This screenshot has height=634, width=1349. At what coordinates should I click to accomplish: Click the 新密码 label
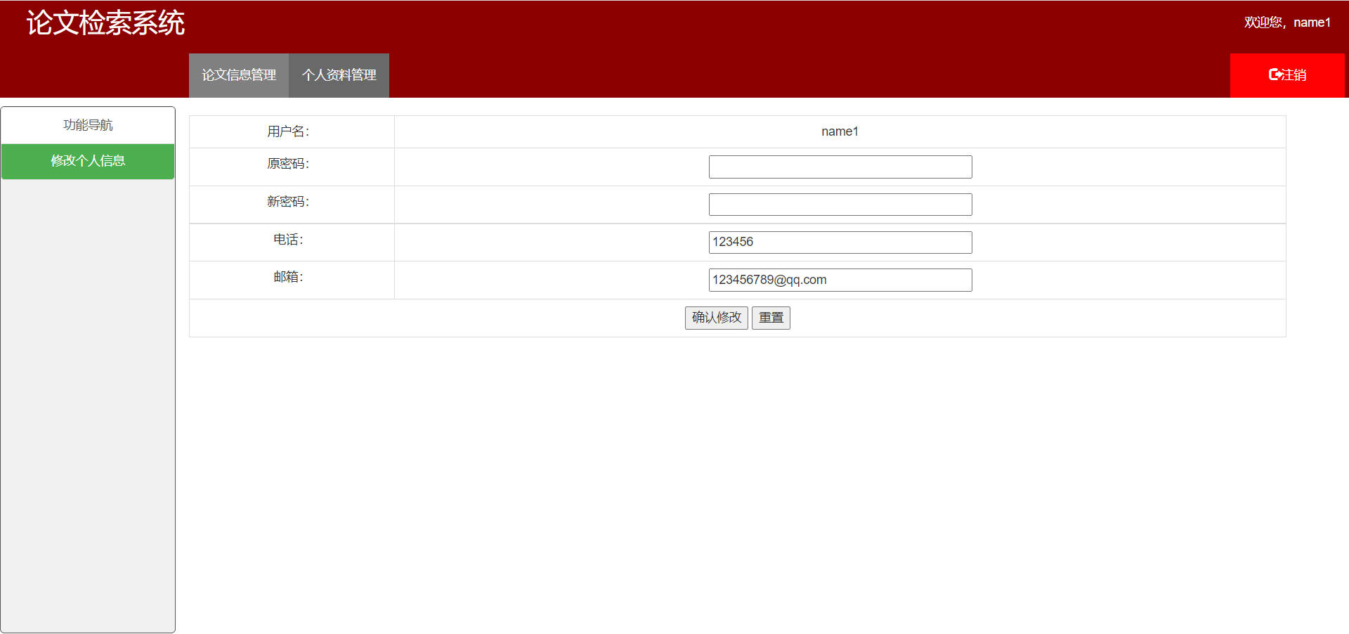[x=288, y=202]
